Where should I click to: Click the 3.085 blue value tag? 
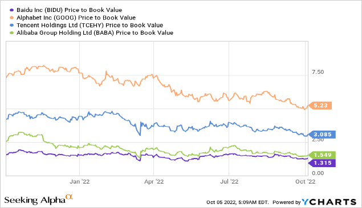click(322, 134)
